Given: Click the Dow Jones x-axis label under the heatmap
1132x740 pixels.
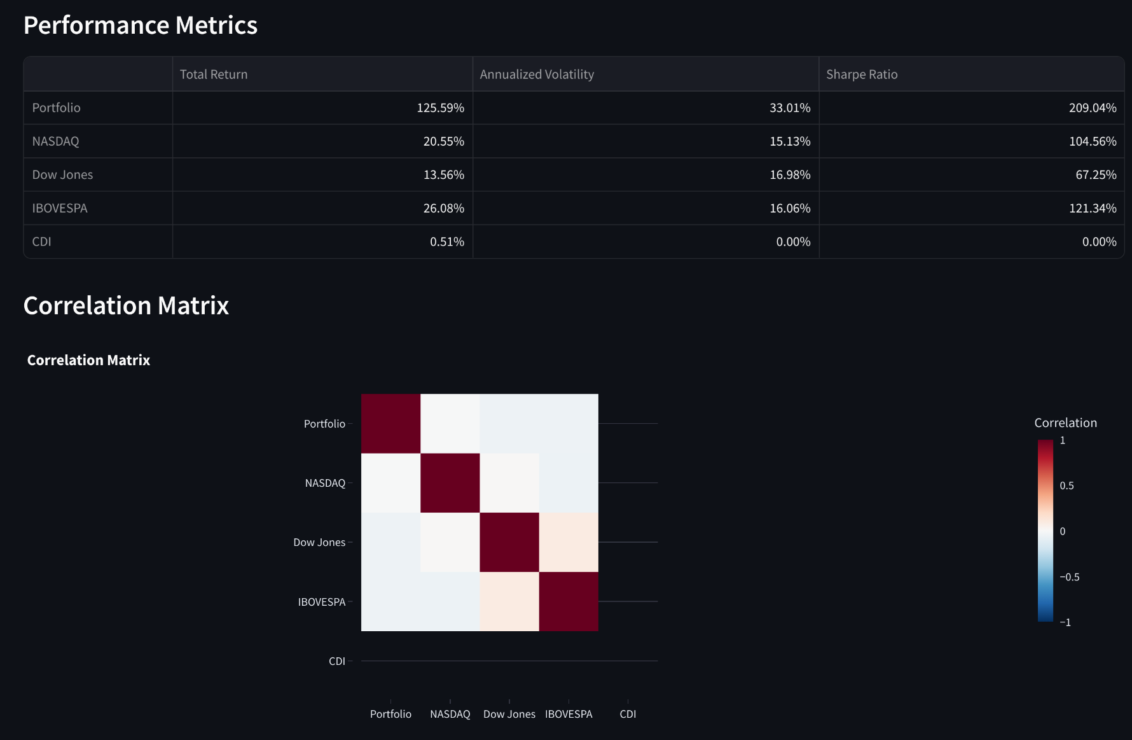Looking at the screenshot, I should click(x=509, y=714).
